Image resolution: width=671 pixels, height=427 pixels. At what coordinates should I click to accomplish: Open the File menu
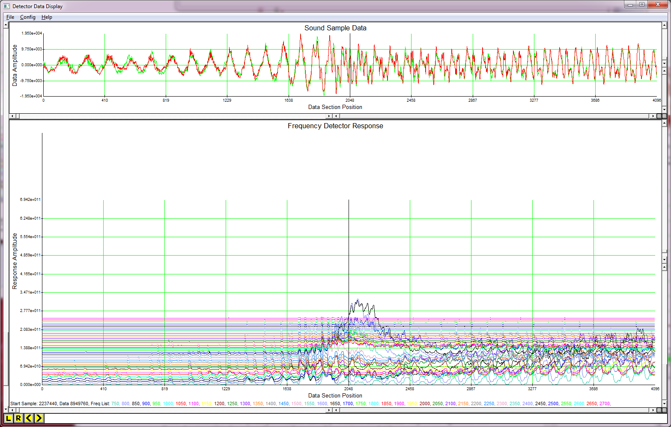click(x=10, y=17)
